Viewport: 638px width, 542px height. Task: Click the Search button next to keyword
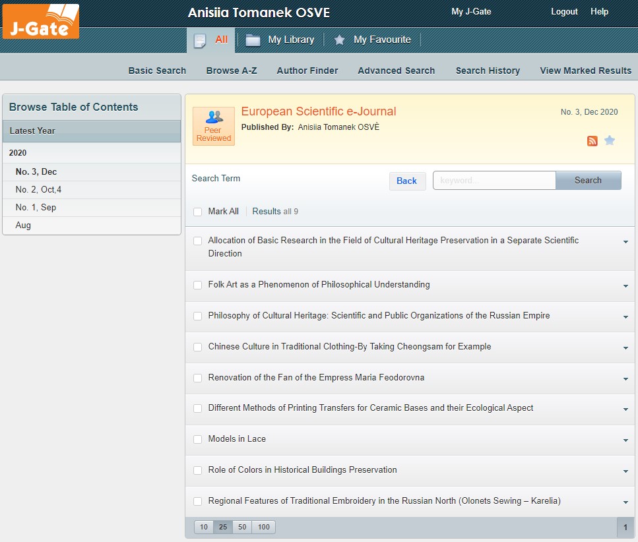(588, 180)
